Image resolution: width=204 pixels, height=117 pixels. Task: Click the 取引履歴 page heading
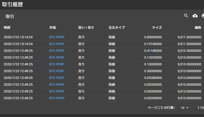click(12, 4)
